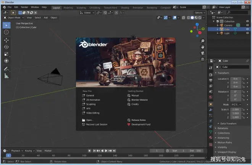Image resolution: width=252 pixels, height=165 pixels.
Task: Switch to the Modeling workspace tab
Action: click(68, 8)
